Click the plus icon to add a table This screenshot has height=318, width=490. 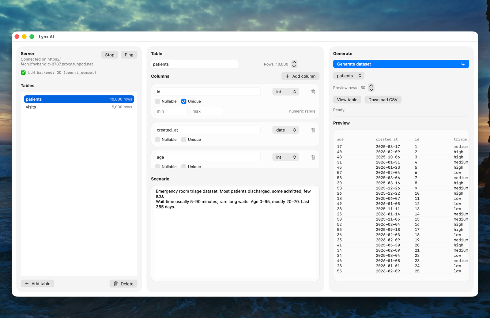coord(27,283)
